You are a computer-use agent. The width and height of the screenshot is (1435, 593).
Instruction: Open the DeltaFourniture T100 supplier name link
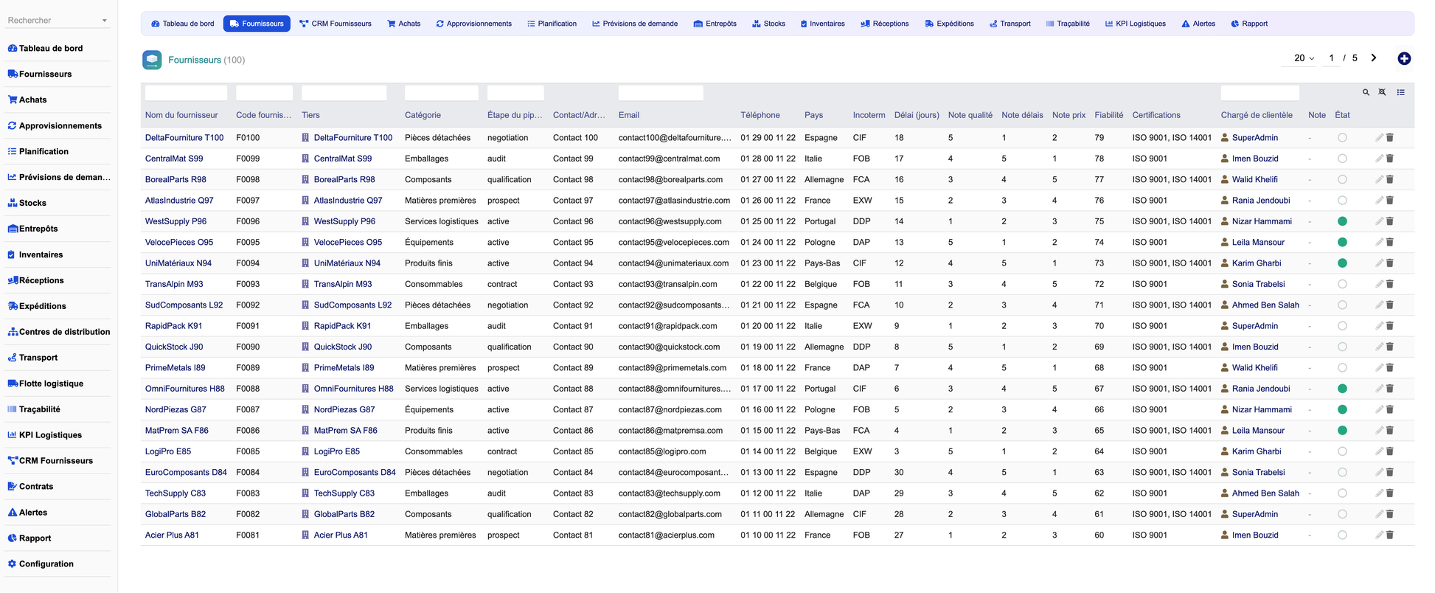[184, 138]
